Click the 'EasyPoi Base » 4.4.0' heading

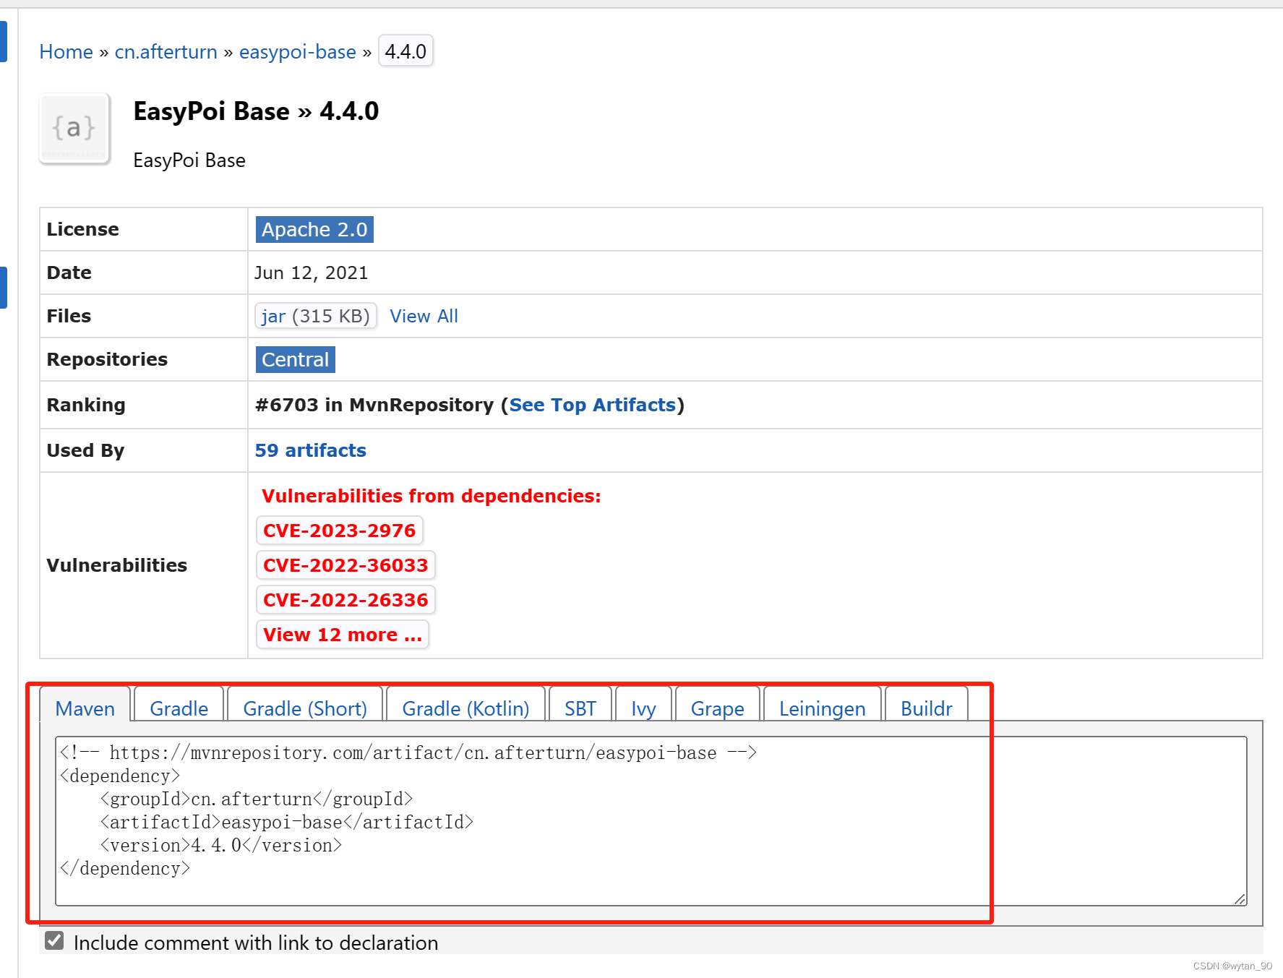point(256,111)
